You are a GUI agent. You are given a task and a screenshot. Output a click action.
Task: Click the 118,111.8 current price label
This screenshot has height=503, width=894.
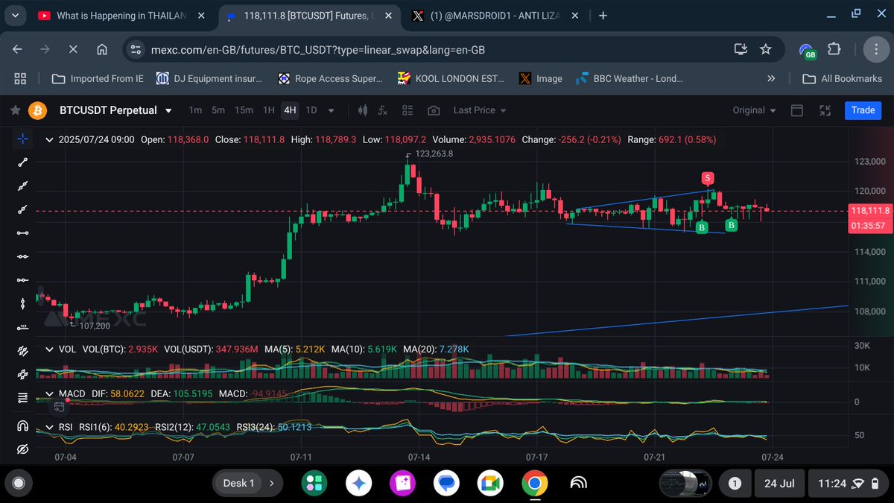point(869,211)
